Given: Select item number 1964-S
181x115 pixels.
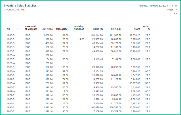Looking at the screenshot, I should click(10, 79).
